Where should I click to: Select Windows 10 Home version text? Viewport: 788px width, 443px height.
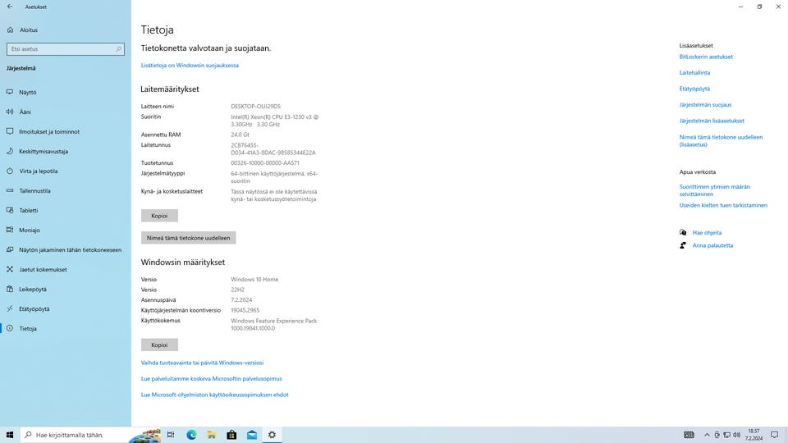pyautogui.click(x=254, y=279)
